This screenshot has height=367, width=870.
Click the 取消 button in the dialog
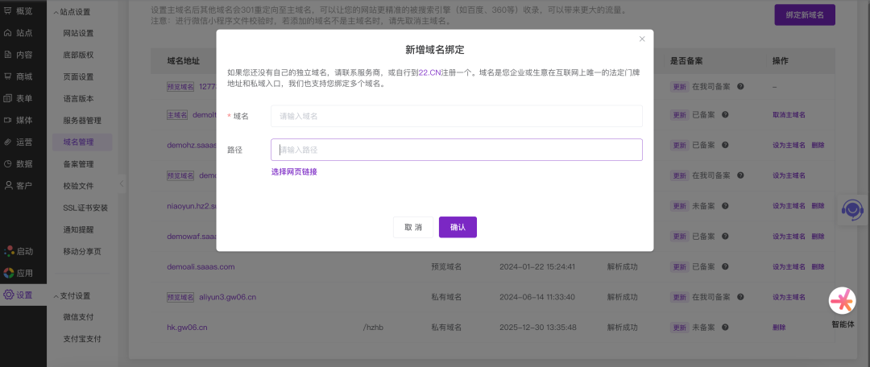tap(413, 228)
